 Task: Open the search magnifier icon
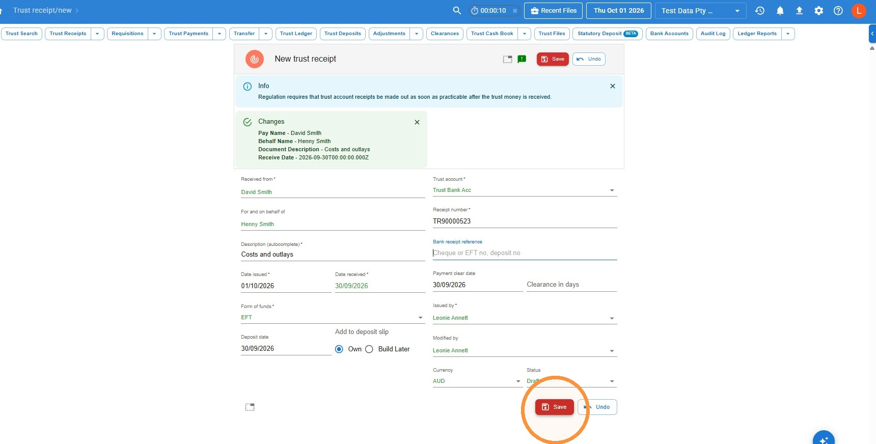(x=457, y=10)
